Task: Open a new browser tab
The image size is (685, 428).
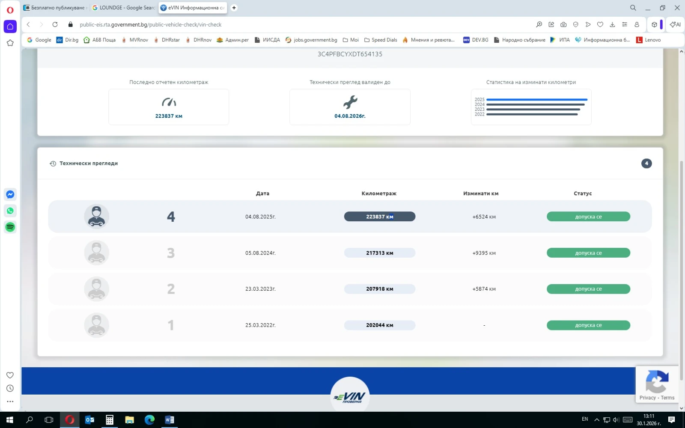Action: 234,8
